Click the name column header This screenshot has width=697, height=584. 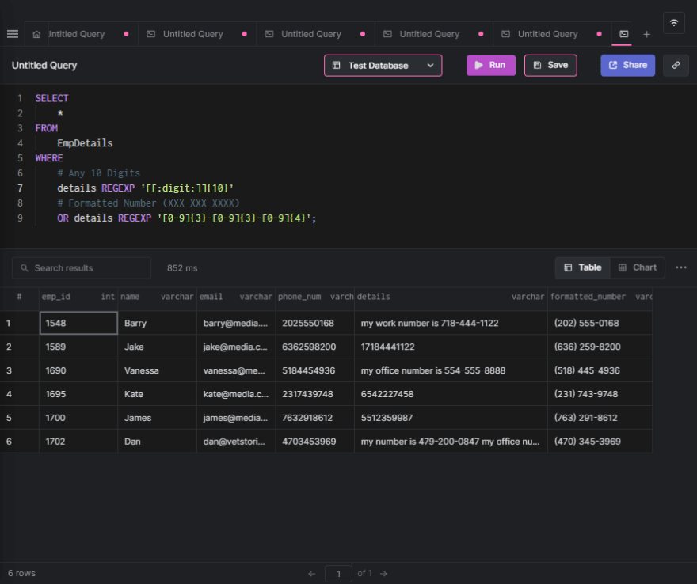[157, 297]
